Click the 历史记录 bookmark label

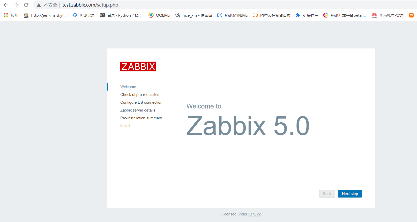pyautogui.click(x=87, y=15)
